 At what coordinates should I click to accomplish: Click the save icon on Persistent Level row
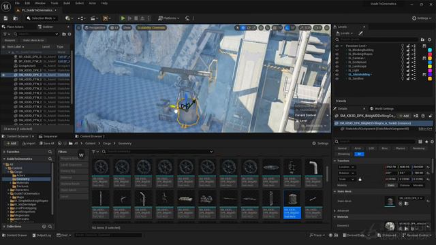coord(424,46)
